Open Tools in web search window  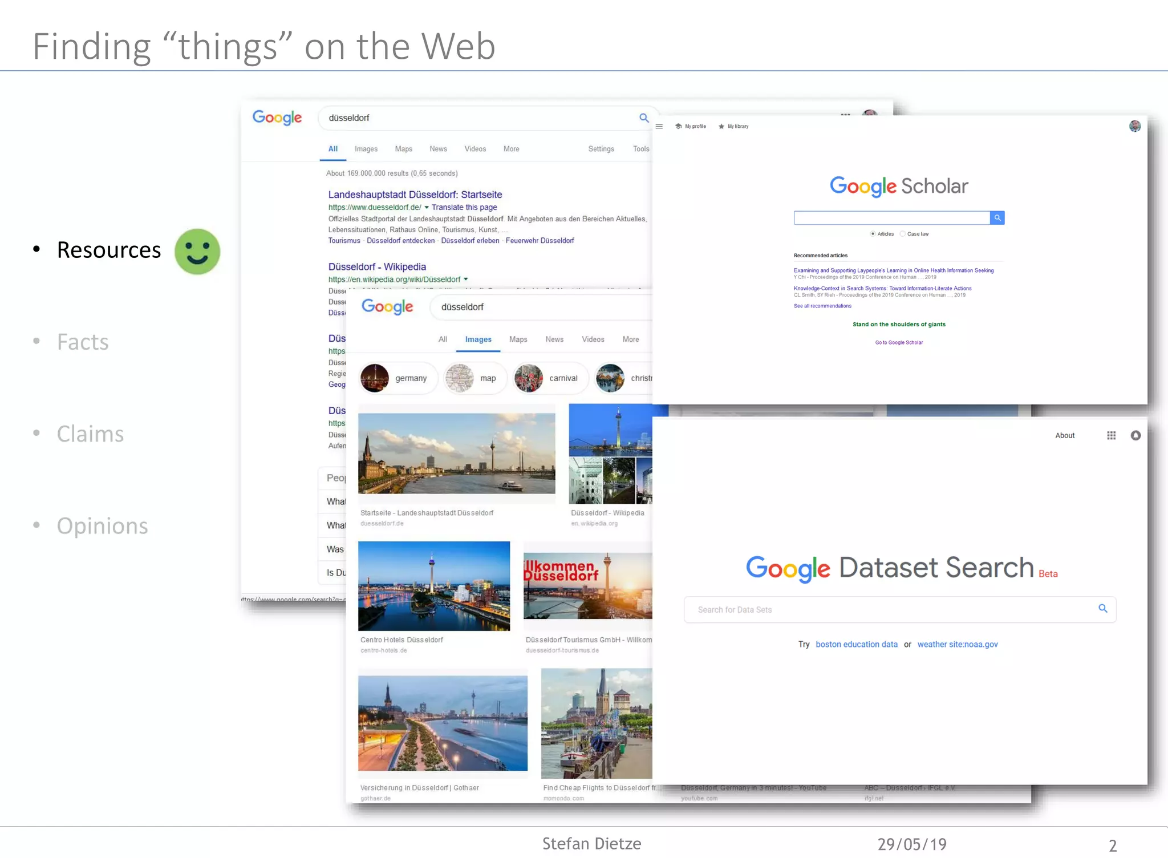coord(641,149)
